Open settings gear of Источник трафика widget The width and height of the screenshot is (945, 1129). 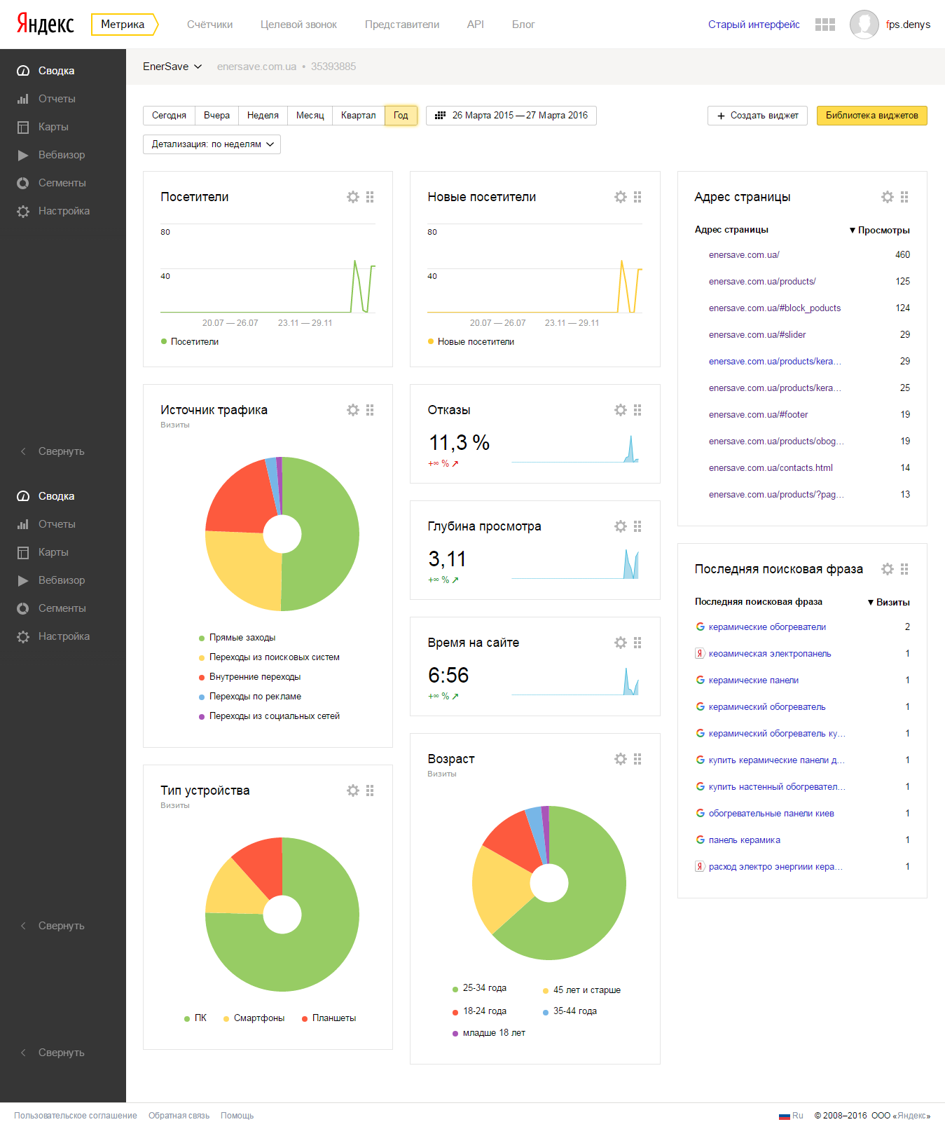353,410
